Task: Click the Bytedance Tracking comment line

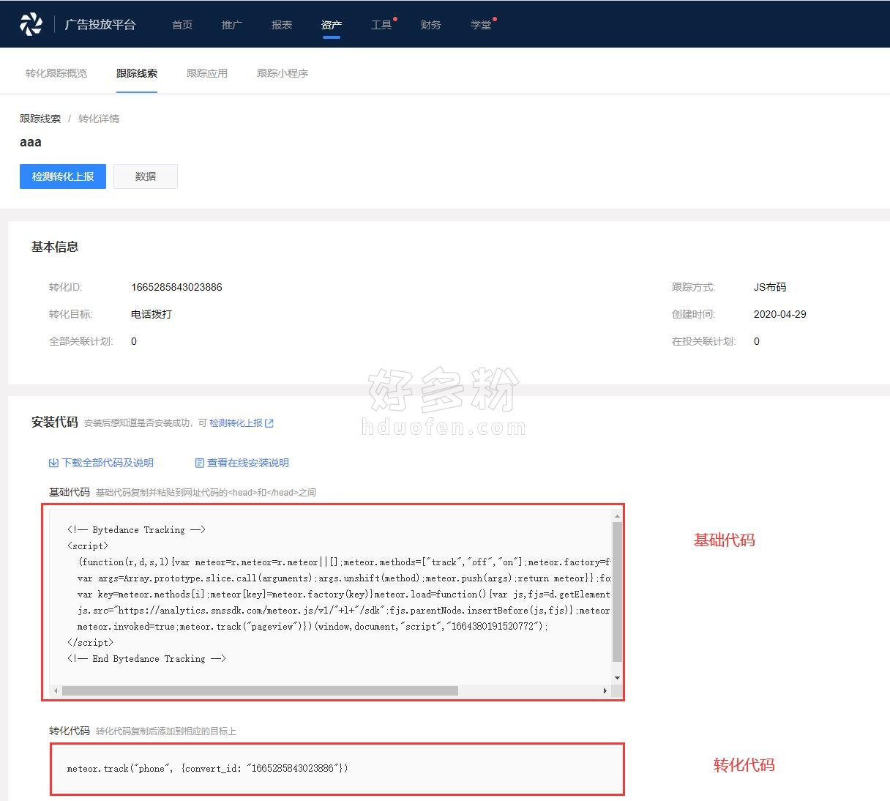Action: click(x=136, y=530)
